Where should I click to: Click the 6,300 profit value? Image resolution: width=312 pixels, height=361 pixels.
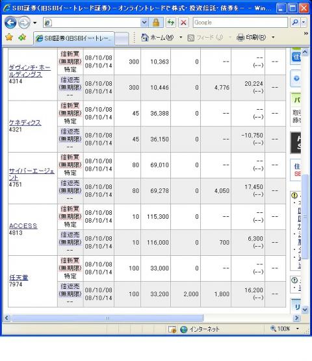point(255,238)
